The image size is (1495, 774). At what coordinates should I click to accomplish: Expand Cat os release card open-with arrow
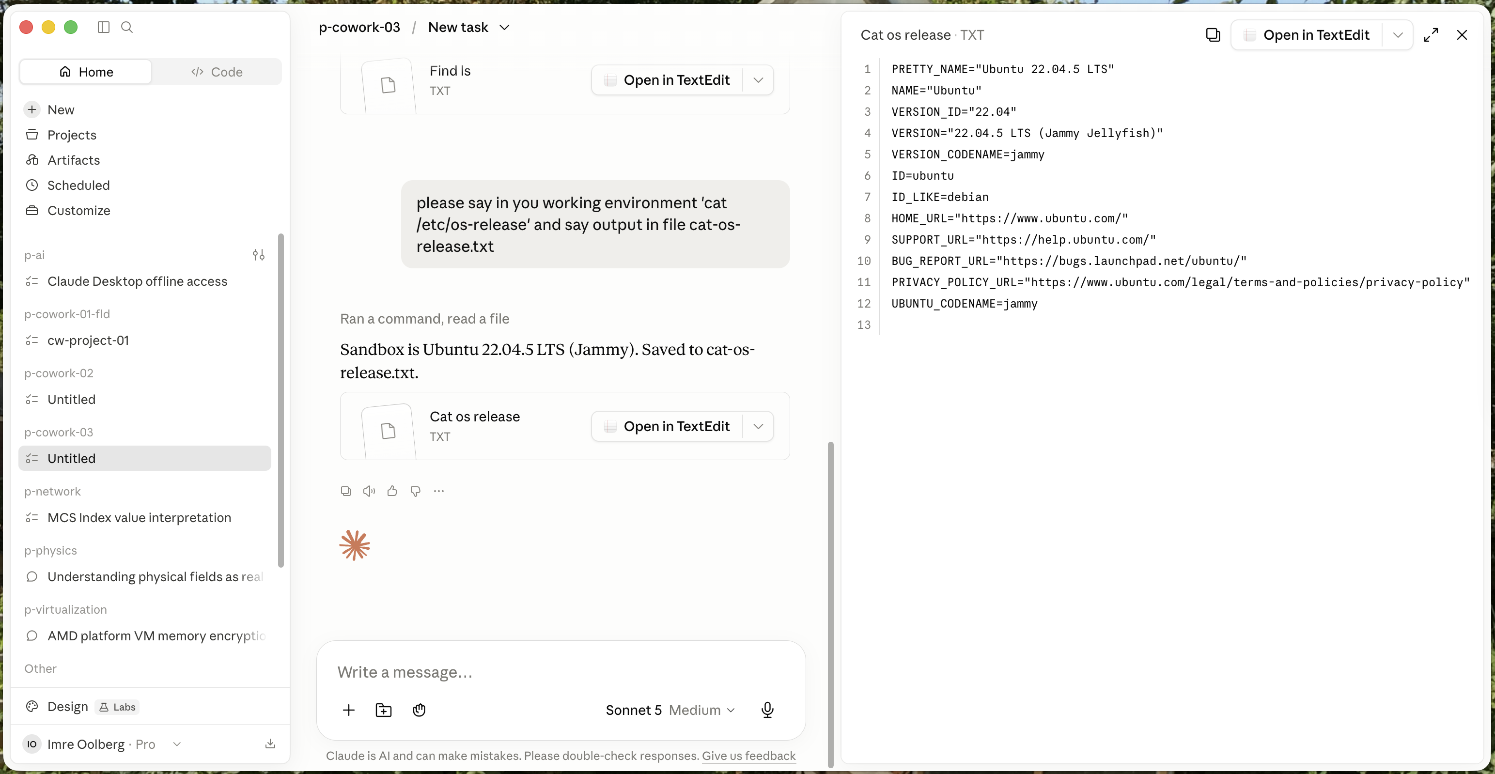click(758, 426)
